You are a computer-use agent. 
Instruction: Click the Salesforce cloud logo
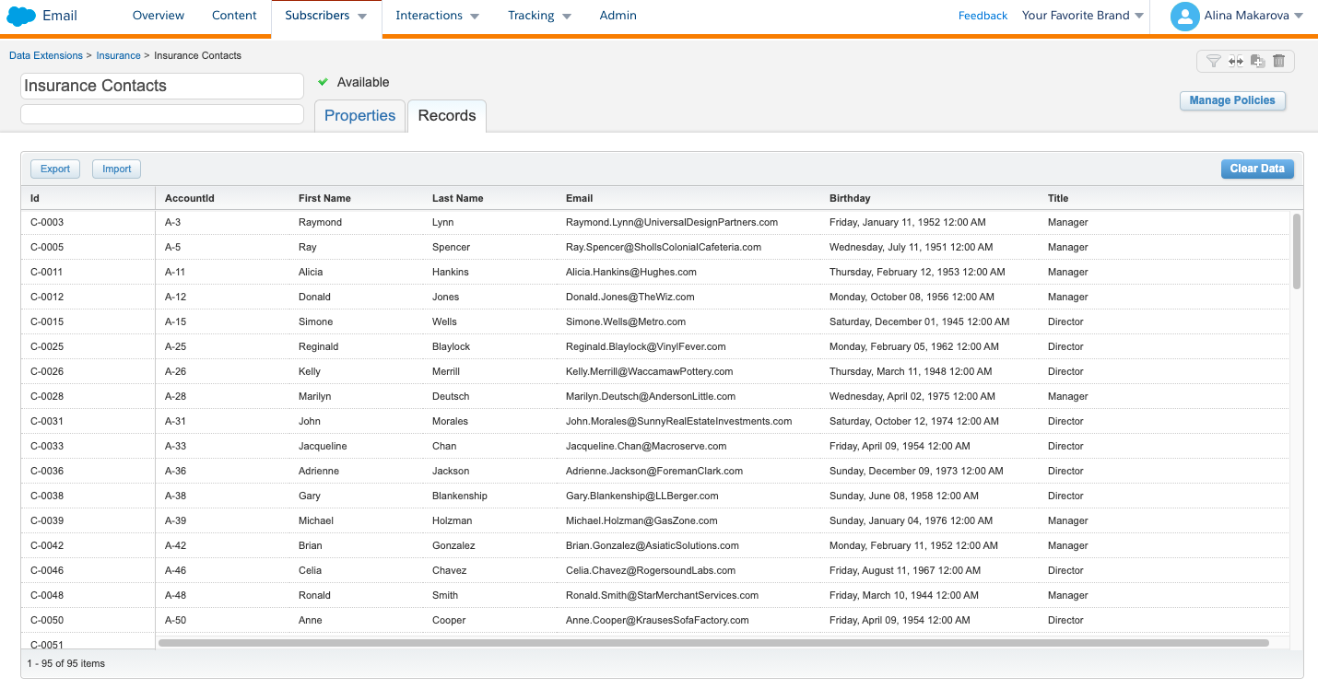coord(21,16)
